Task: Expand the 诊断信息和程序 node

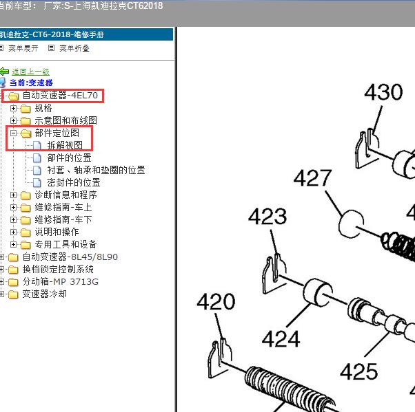Action: coord(13,195)
